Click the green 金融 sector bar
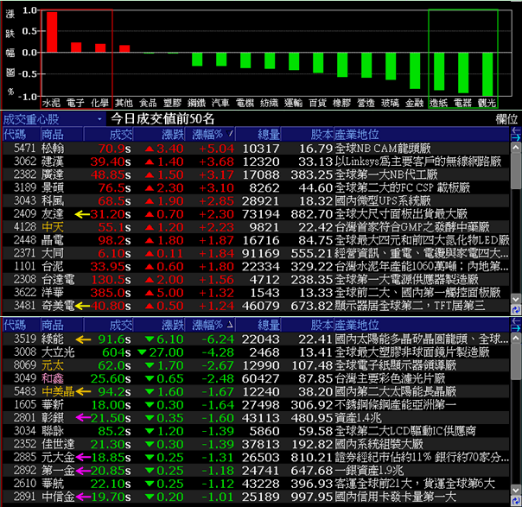The image size is (522, 507). pos(415,71)
